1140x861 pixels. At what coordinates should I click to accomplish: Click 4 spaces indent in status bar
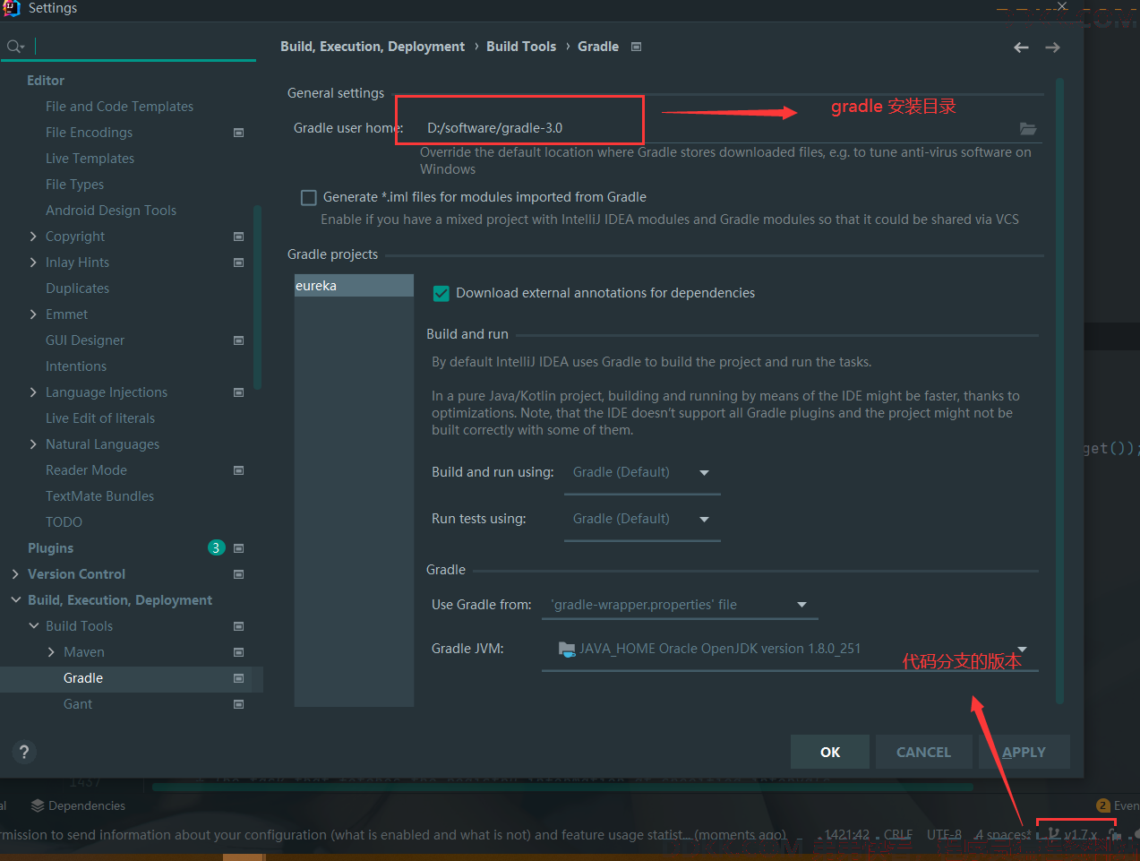pos(1002,834)
